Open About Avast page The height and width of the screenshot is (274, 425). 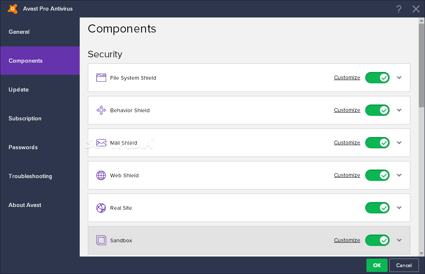pyautogui.click(x=40, y=205)
